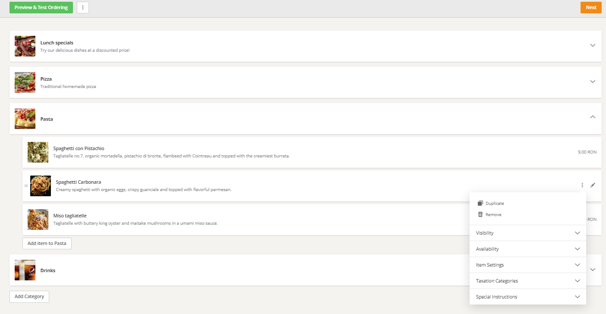
Task: Select Remove from the item context menu
Action: [x=494, y=214]
